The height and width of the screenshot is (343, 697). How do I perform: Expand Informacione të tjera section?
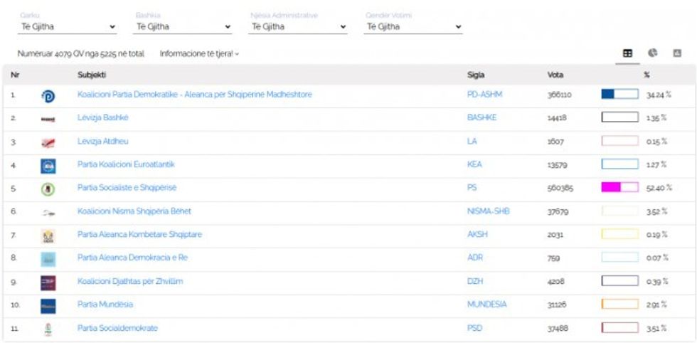pyautogui.click(x=199, y=53)
